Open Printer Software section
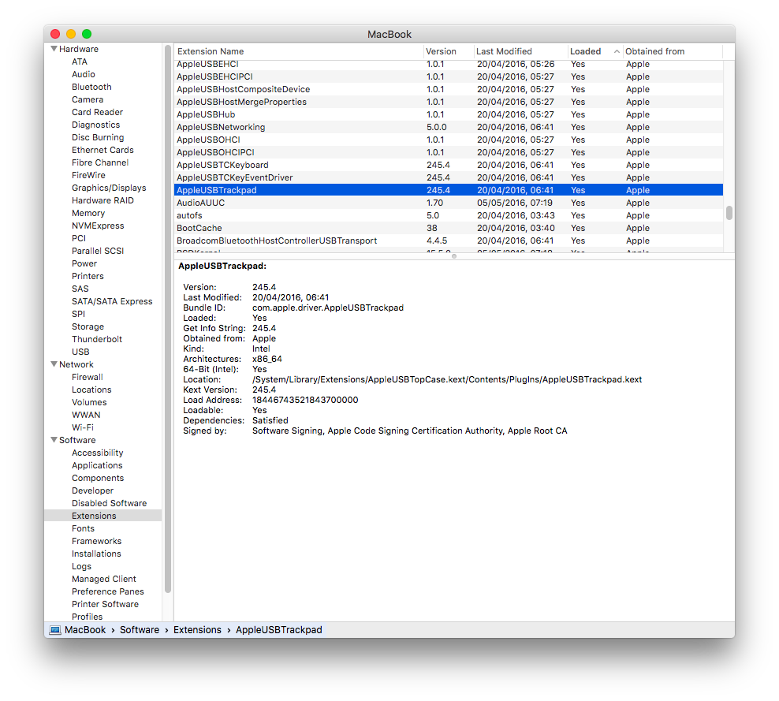The image size is (779, 701). (106, 604)
